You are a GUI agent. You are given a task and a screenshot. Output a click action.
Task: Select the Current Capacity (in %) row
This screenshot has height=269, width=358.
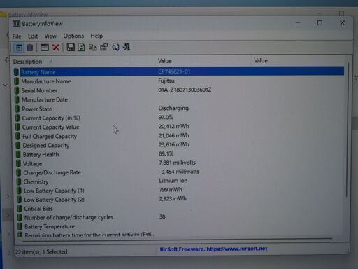[178, 118]
